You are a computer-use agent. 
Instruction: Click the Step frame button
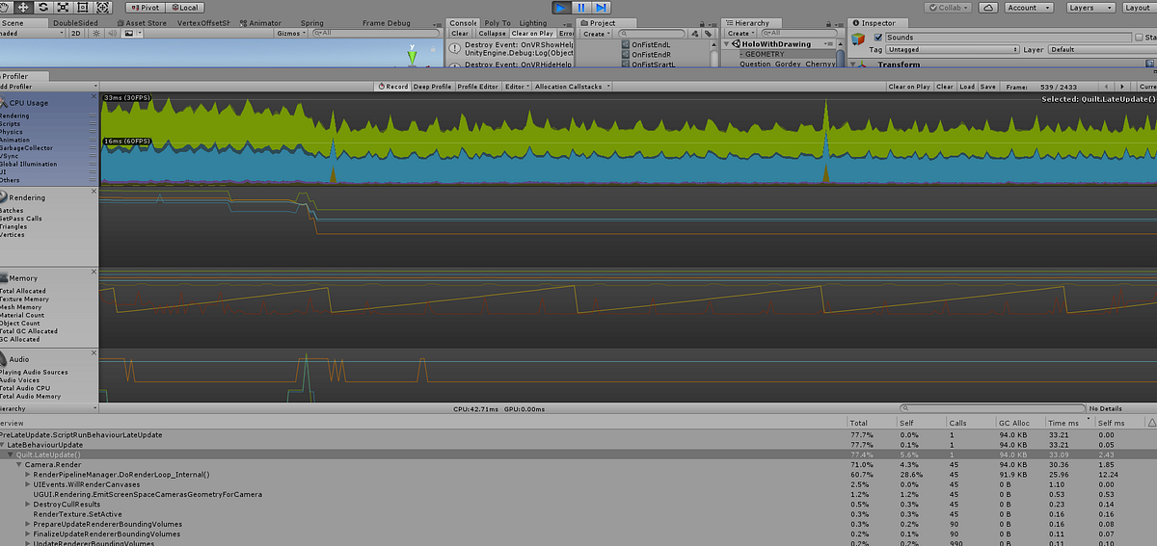click(x=602, y=7)
